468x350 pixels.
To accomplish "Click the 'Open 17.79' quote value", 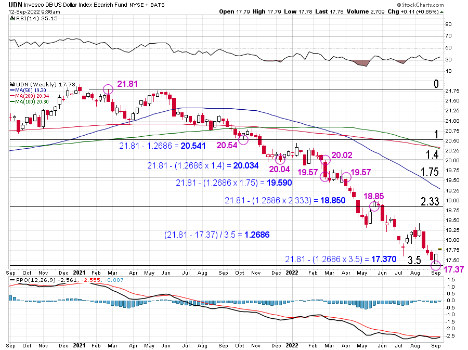I will (x=235, y=11).
